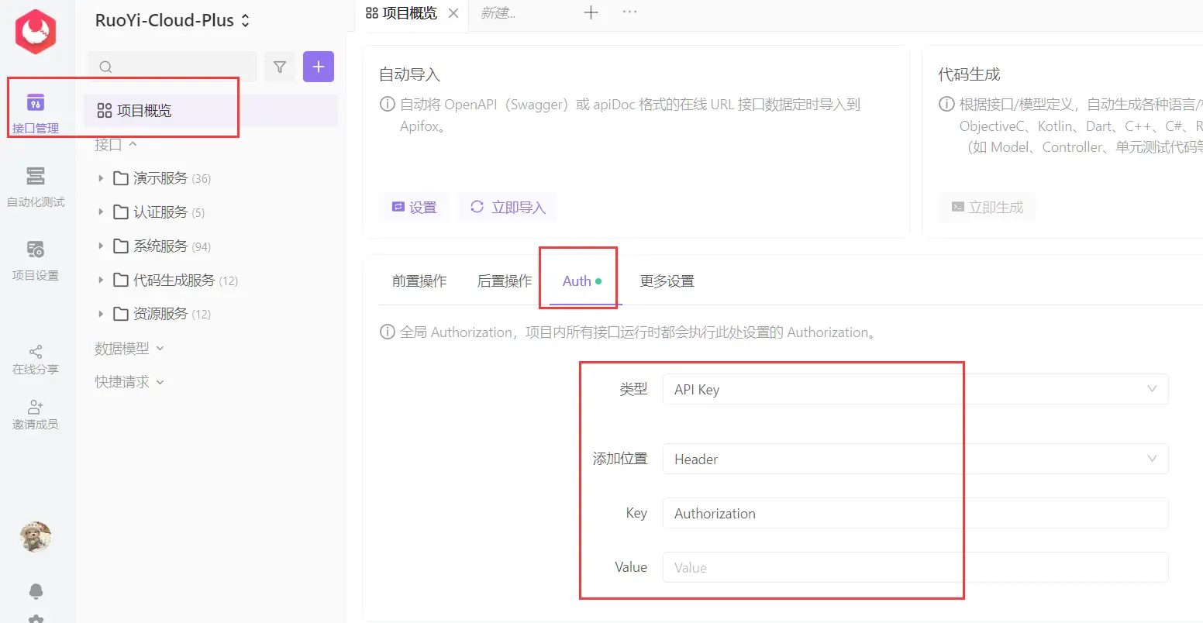1203x623 pixels.
Task: Click the 代码生成服务 folder icon
Action: click(121, 280)
